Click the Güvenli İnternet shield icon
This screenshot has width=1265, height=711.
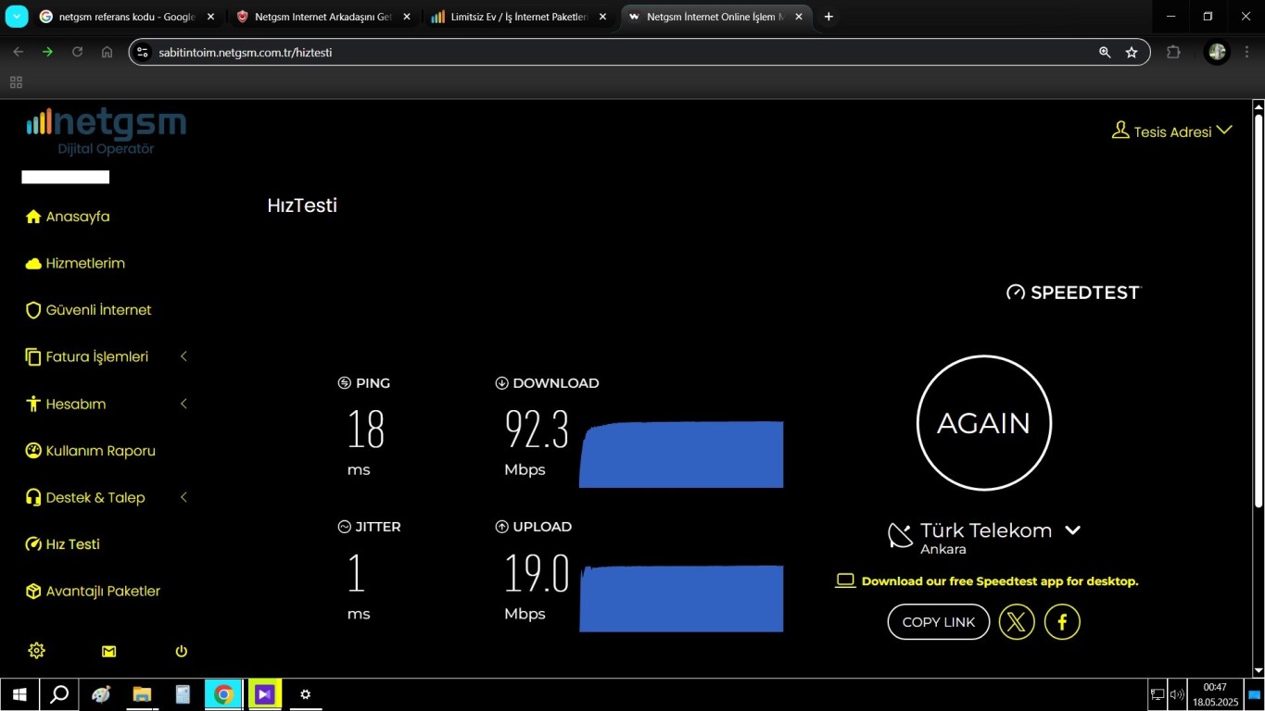tap(33, 310)
